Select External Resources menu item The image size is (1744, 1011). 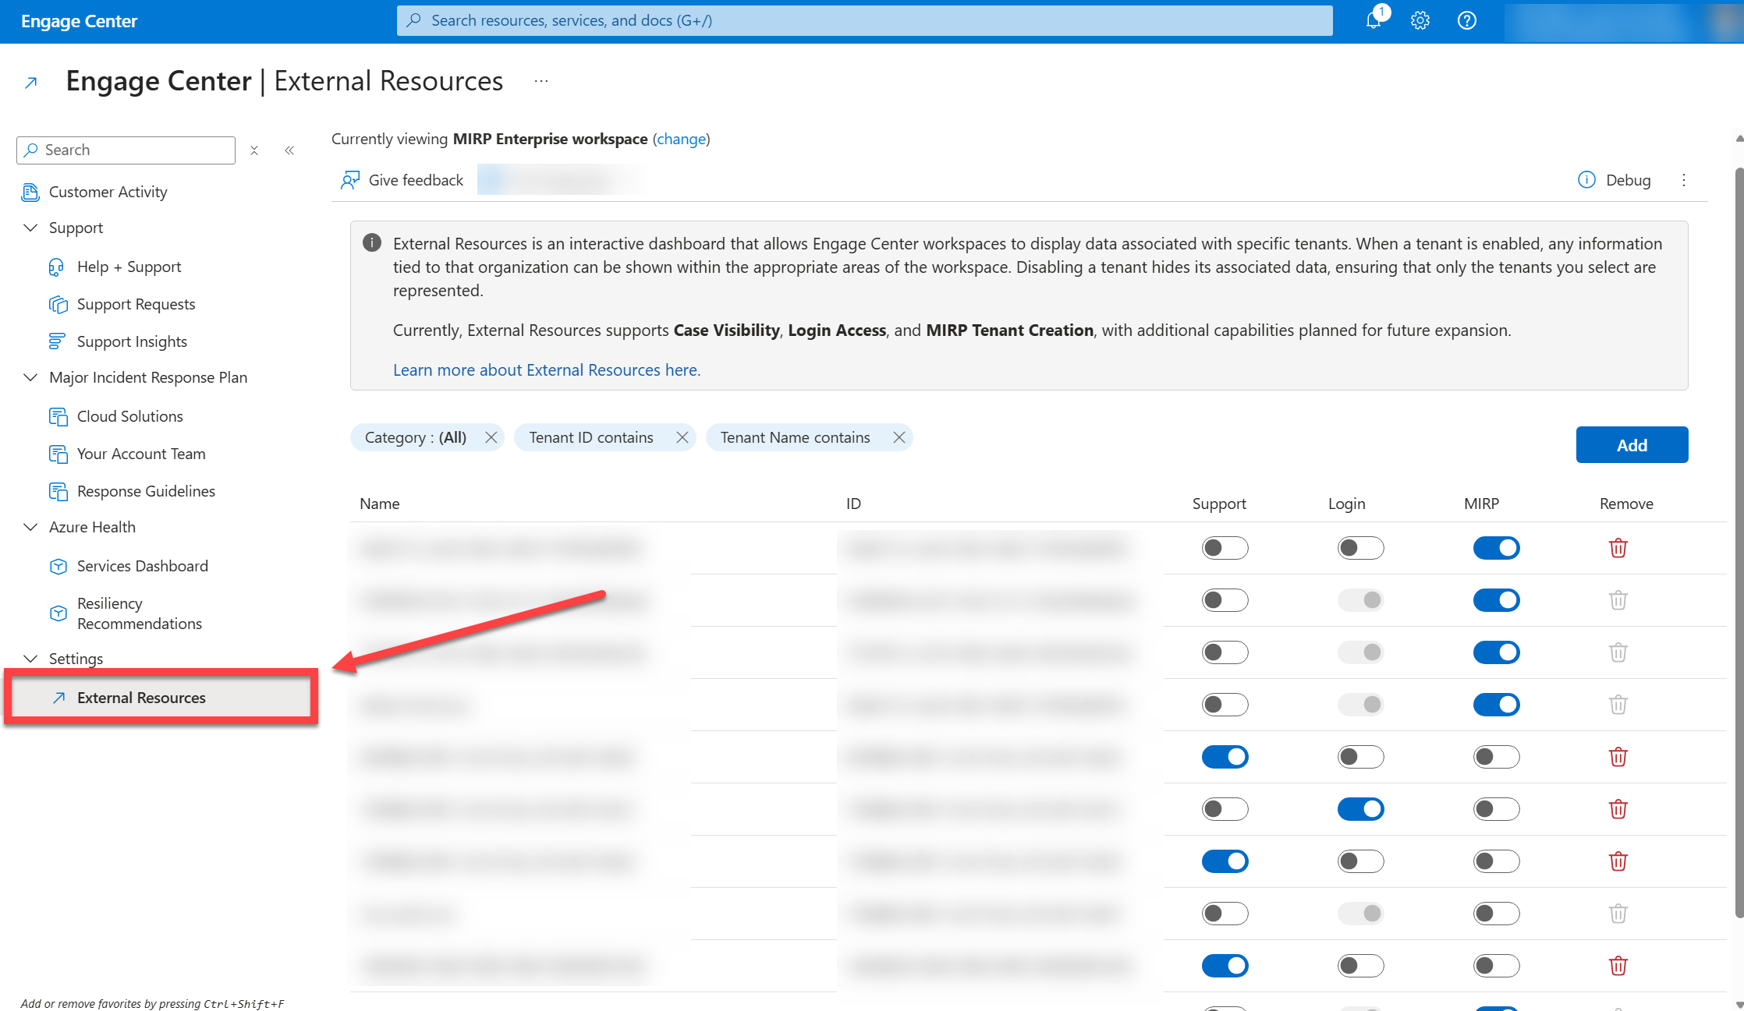(x=160, y=698)
